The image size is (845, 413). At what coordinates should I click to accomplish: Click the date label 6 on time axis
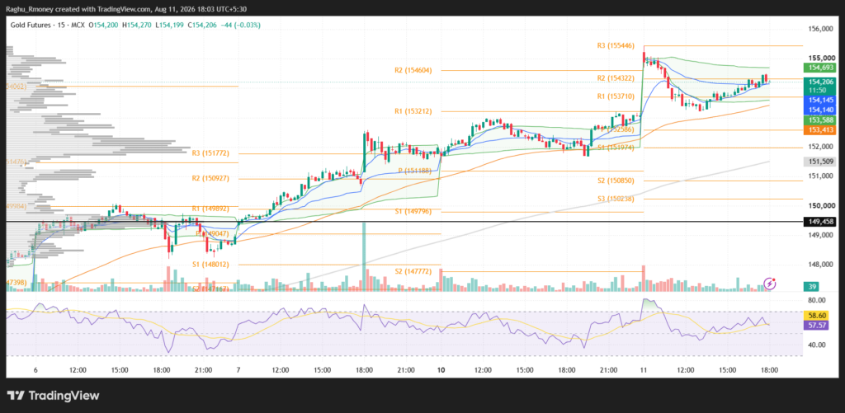point(35,370)
